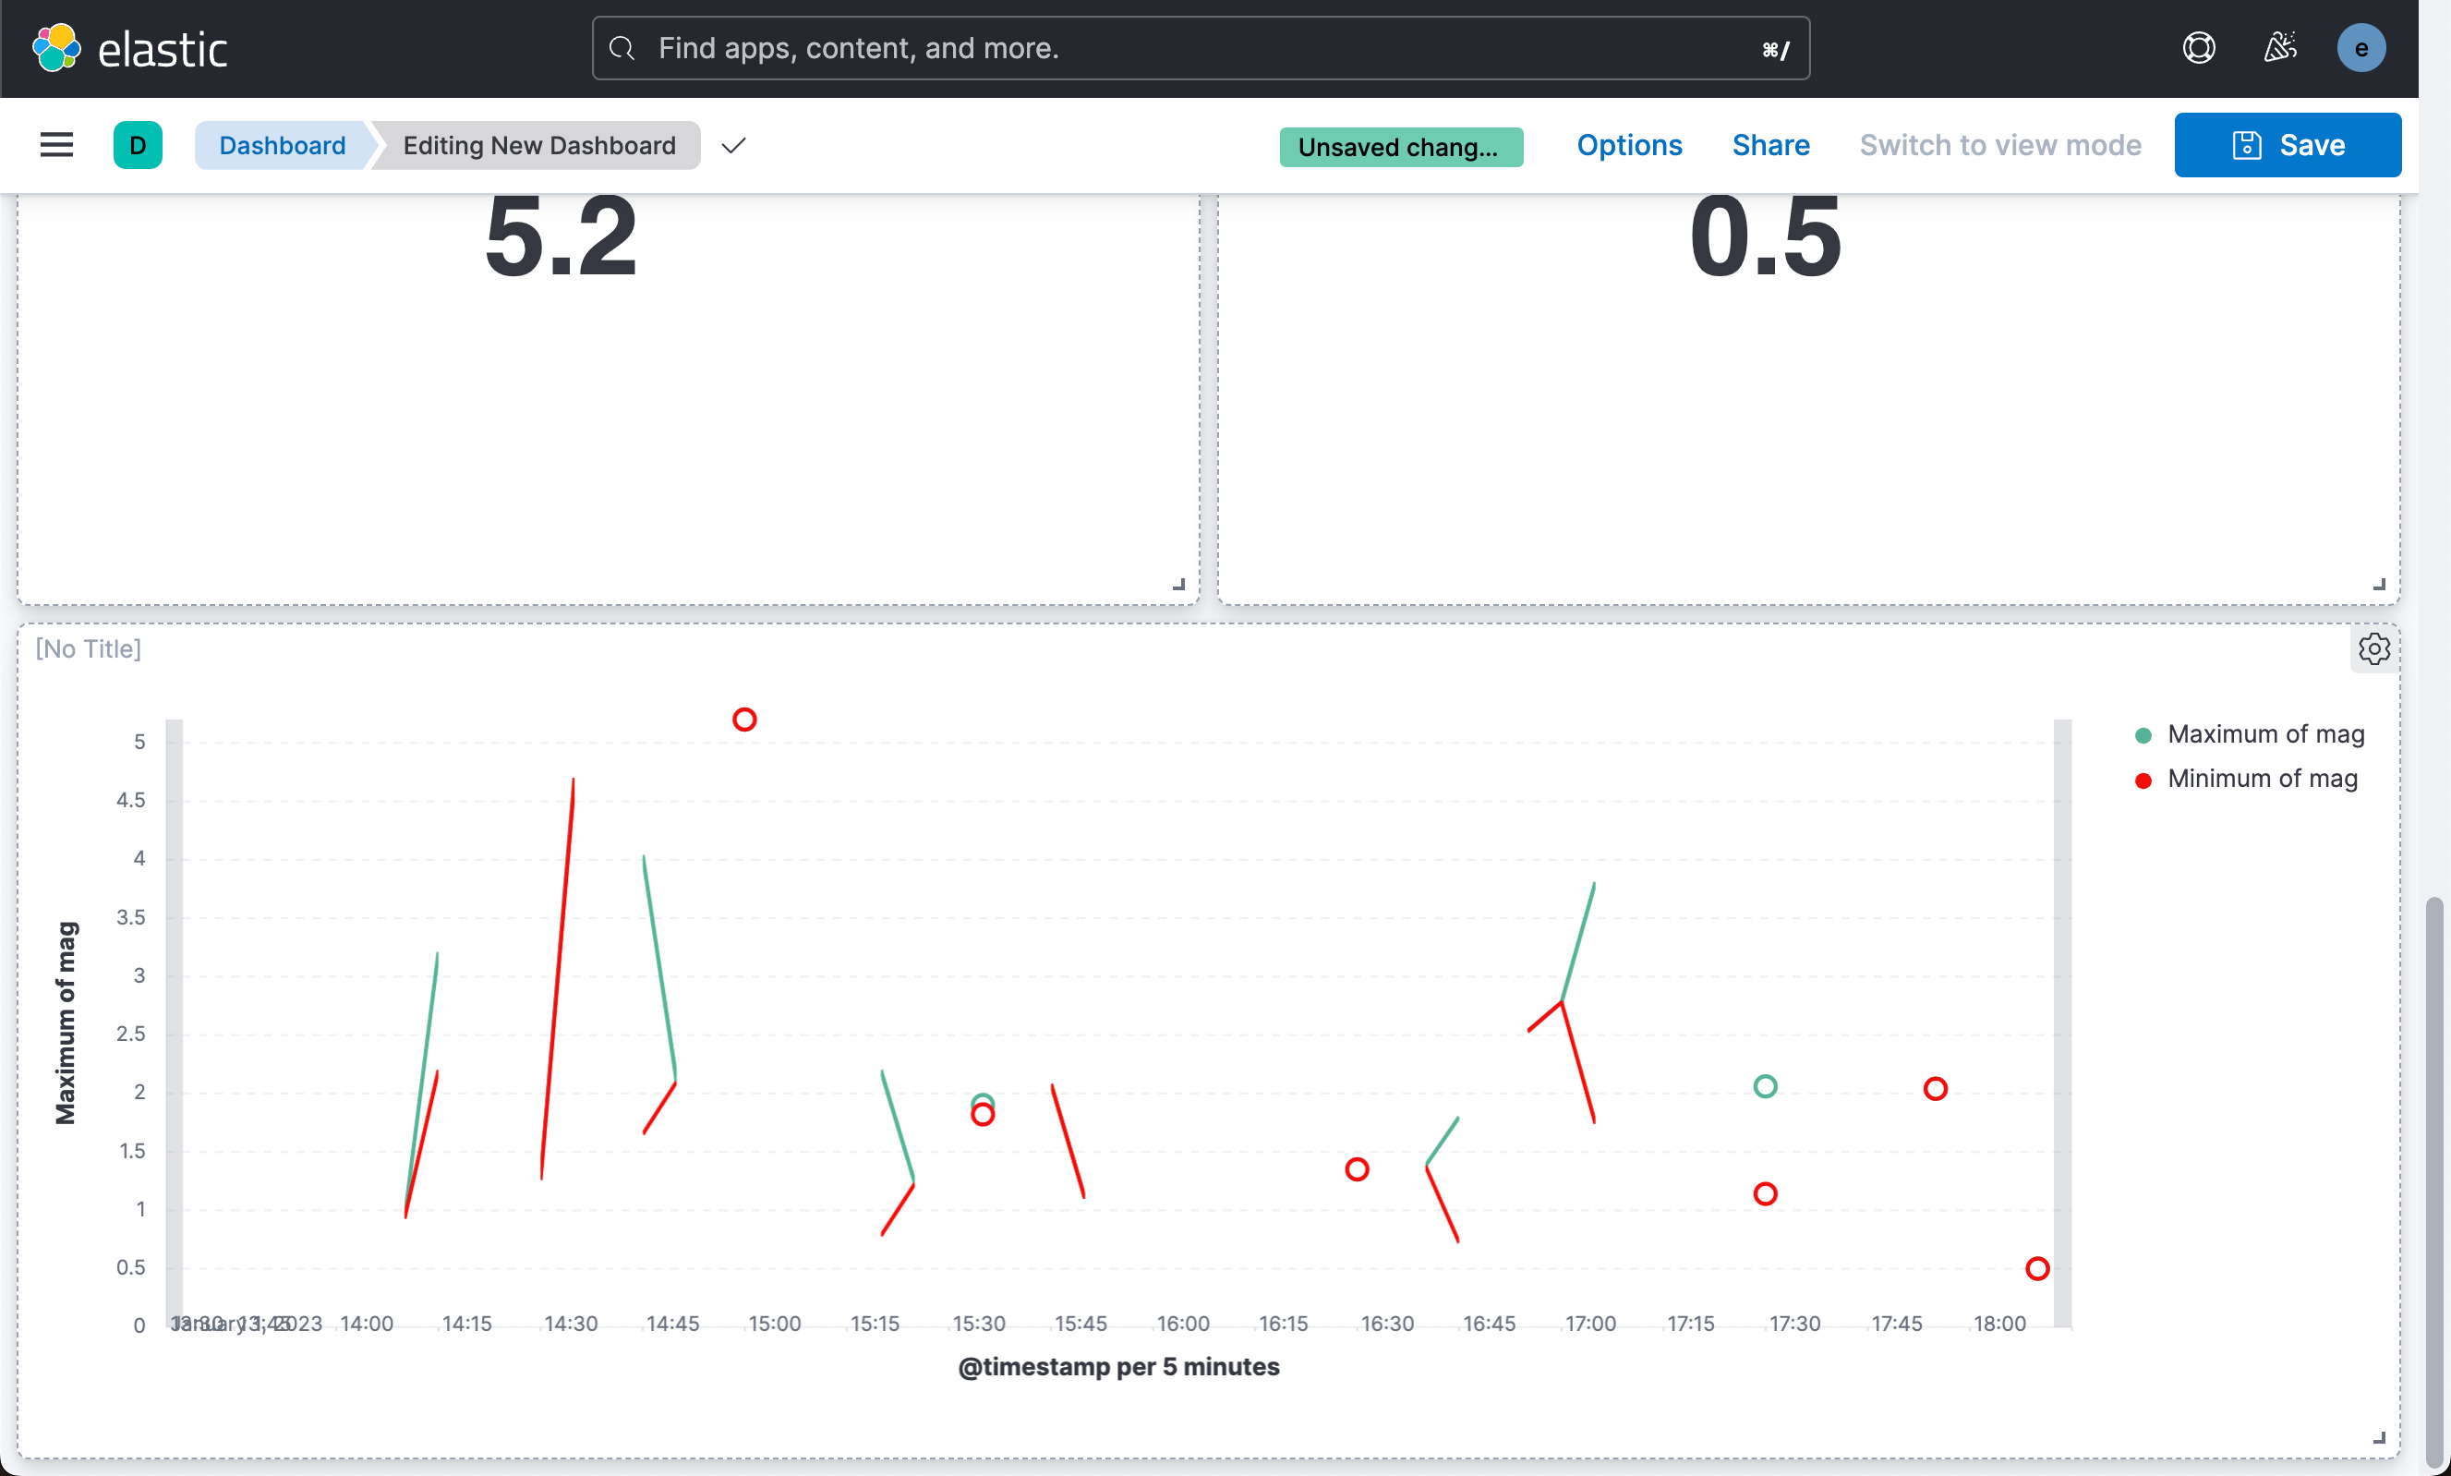2451x1476 pixels.
Task: Save the dashboard
Action: 2287,145
